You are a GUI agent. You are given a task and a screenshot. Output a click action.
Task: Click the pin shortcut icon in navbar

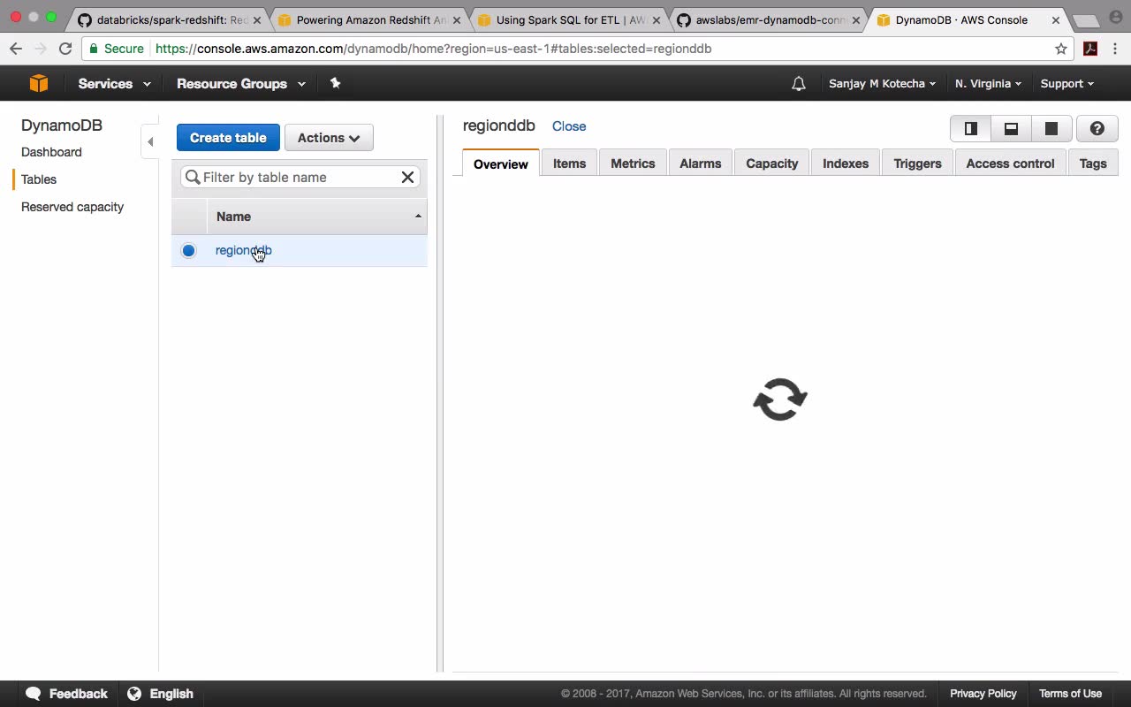coord(335,83)
